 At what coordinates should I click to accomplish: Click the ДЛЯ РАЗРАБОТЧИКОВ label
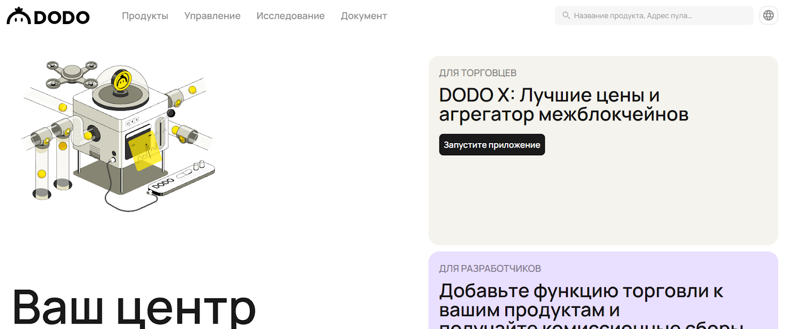click(490, 269)
